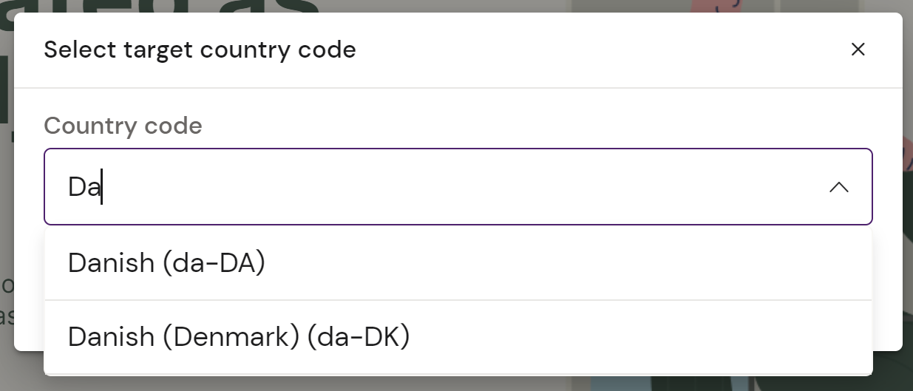Collapse the country code dropdown chevron
This screenshot has height=391, width=913.
pyautogui.click(x=838, y=187)
